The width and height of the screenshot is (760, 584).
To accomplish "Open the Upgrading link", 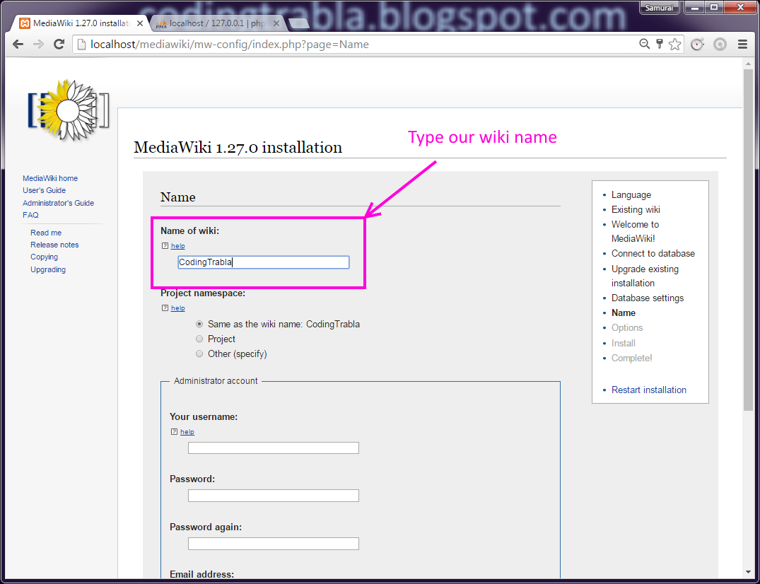I will 48,269.
